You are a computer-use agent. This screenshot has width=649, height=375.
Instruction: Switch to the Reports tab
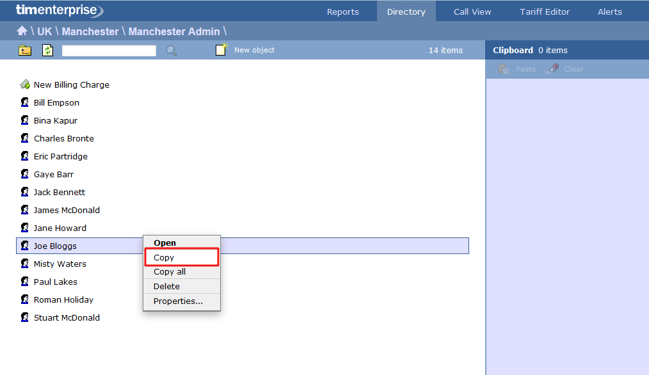(342, 12)
